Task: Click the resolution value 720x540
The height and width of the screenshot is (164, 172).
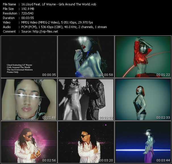Action: pyautogui.click(x=27, y=13)
